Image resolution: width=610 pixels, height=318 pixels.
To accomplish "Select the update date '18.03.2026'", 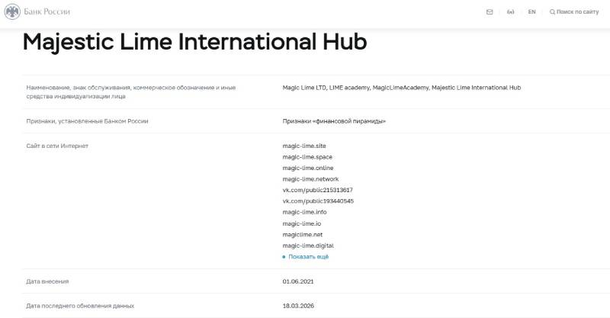I will pos(298,306).
